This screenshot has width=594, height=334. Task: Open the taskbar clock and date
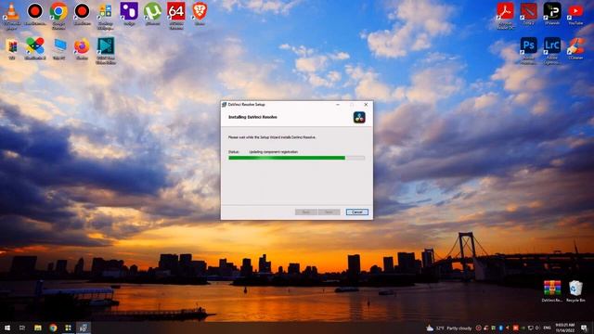(x=565, y=328)
